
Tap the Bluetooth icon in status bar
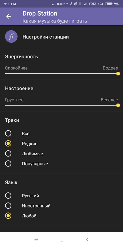click(71, 4)
